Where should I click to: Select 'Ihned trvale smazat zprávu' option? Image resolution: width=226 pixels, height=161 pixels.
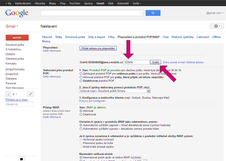click(81, 147)
